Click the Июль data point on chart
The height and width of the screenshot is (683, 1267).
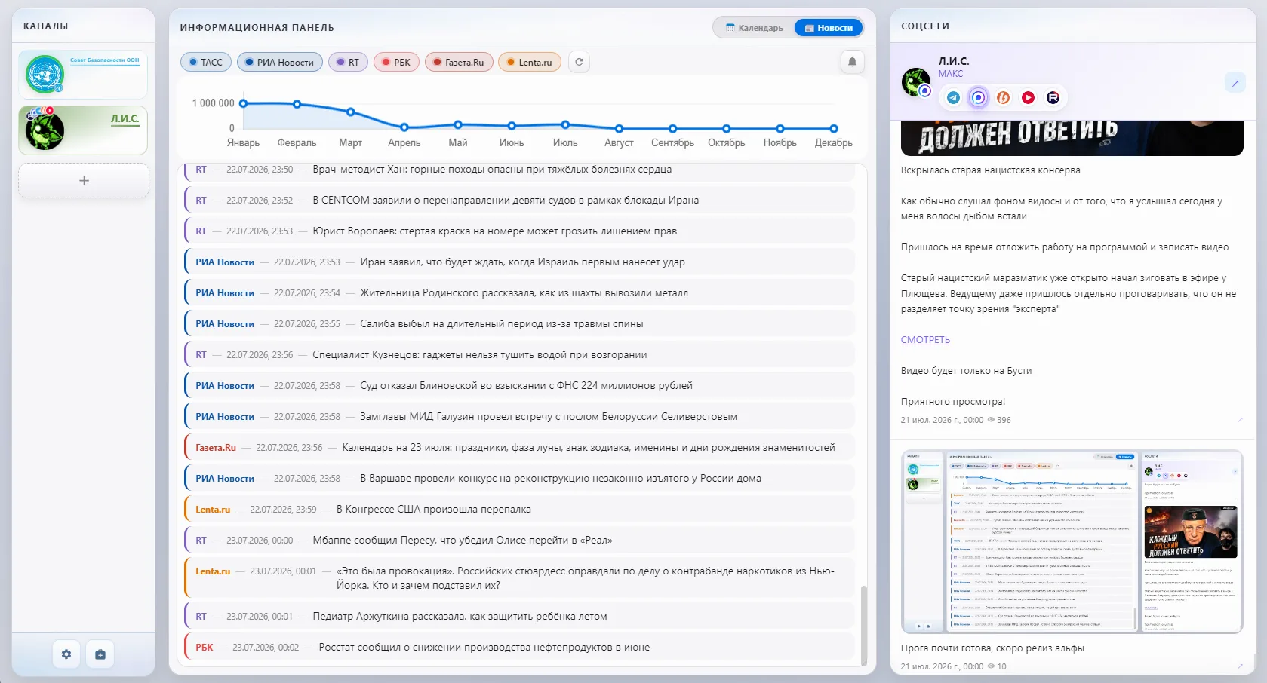pos(565,124)
